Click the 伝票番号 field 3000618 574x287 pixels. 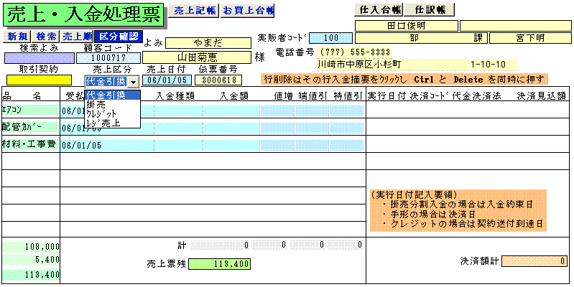[x=218, y=80]
